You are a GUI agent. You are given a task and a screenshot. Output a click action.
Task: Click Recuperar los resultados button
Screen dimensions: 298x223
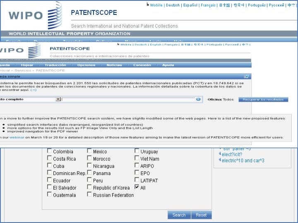(263, 100)
